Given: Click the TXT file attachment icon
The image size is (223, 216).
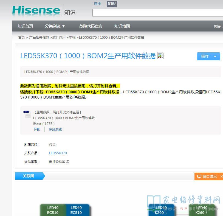Looking at the screenshot, I should pos(27,114).
